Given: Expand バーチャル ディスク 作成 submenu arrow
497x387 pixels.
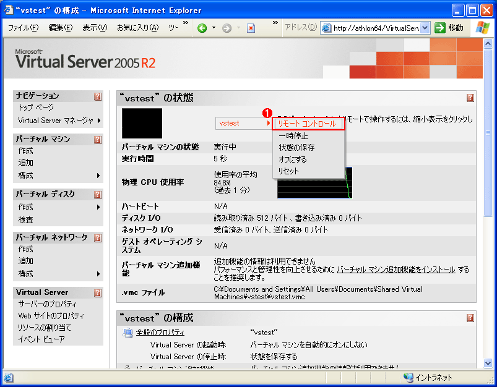Looking at the screenshot, I should (x=98, y=207).
